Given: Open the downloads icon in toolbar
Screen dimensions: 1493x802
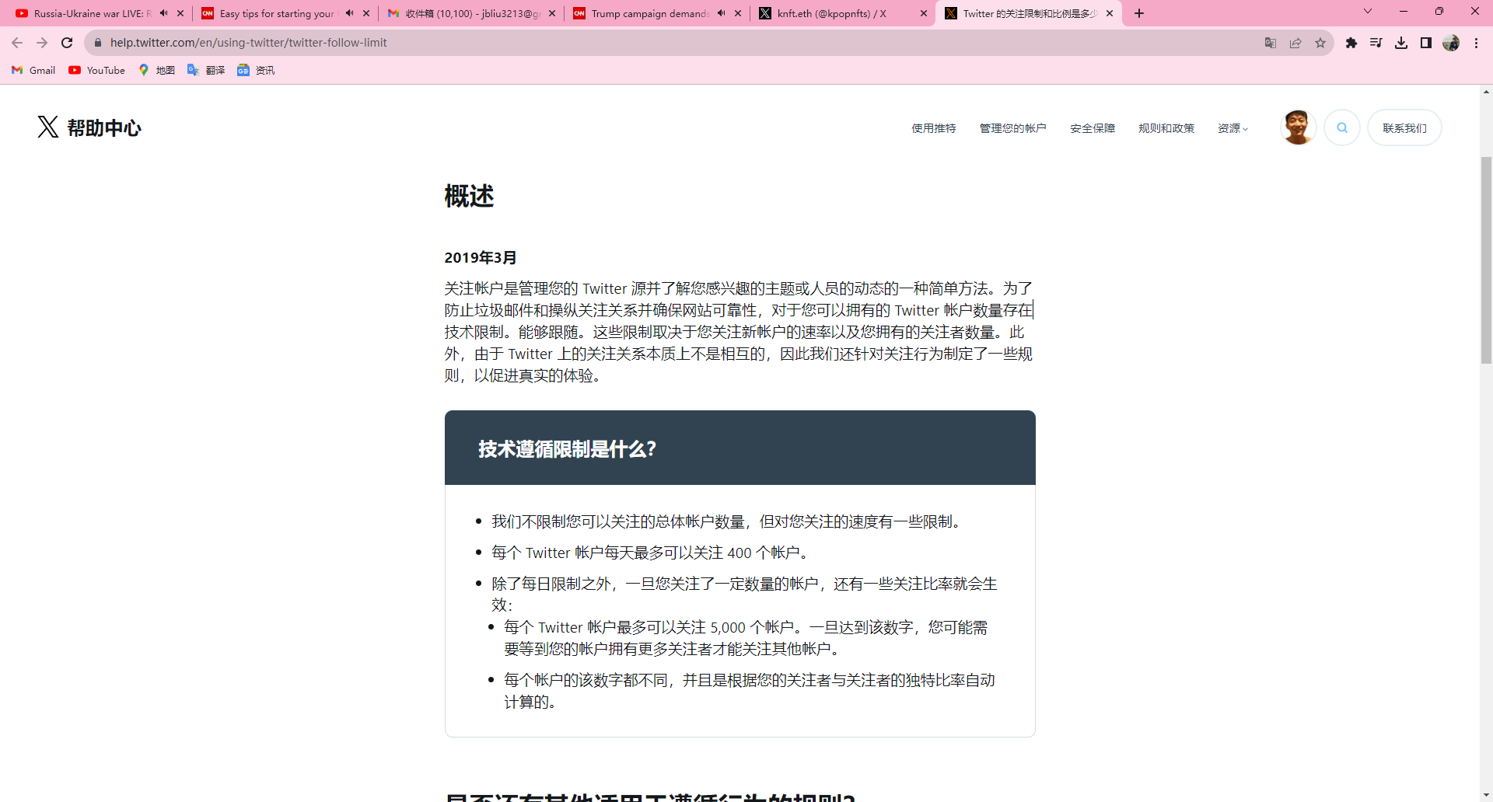Looking at the screenshot, I should pyautogui.click(x=1401, y=43).
